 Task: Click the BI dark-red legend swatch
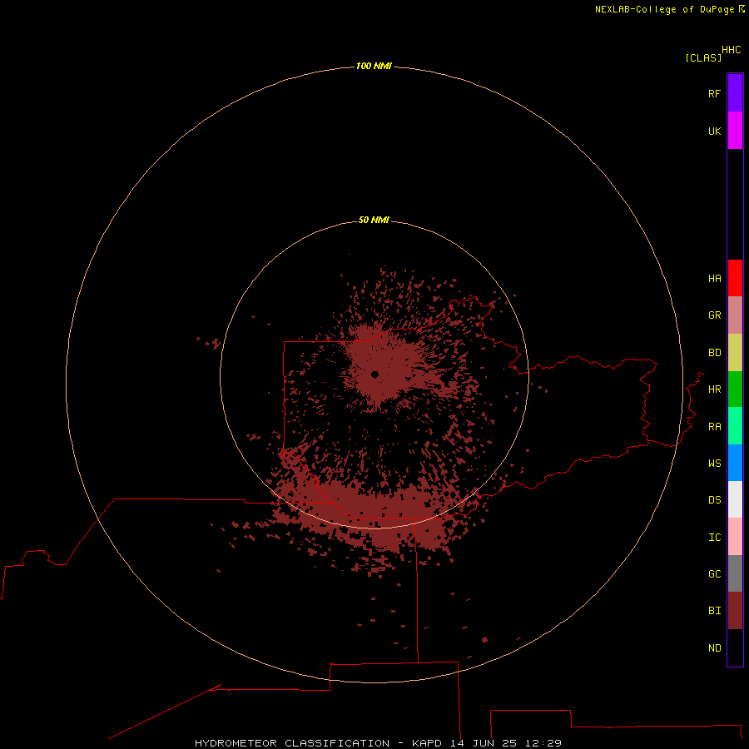(735, 611)
